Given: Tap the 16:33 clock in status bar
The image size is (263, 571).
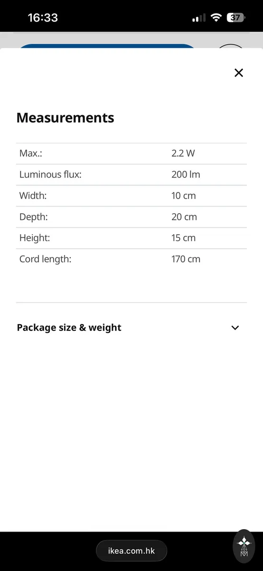Looking at the screenshot, I should tap(43, 18).
